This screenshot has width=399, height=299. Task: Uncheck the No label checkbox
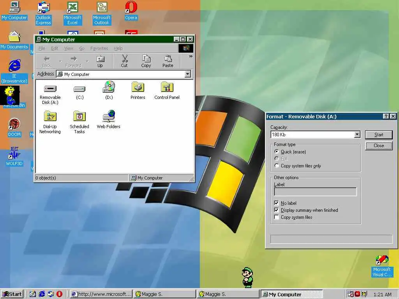coord(276,203)
